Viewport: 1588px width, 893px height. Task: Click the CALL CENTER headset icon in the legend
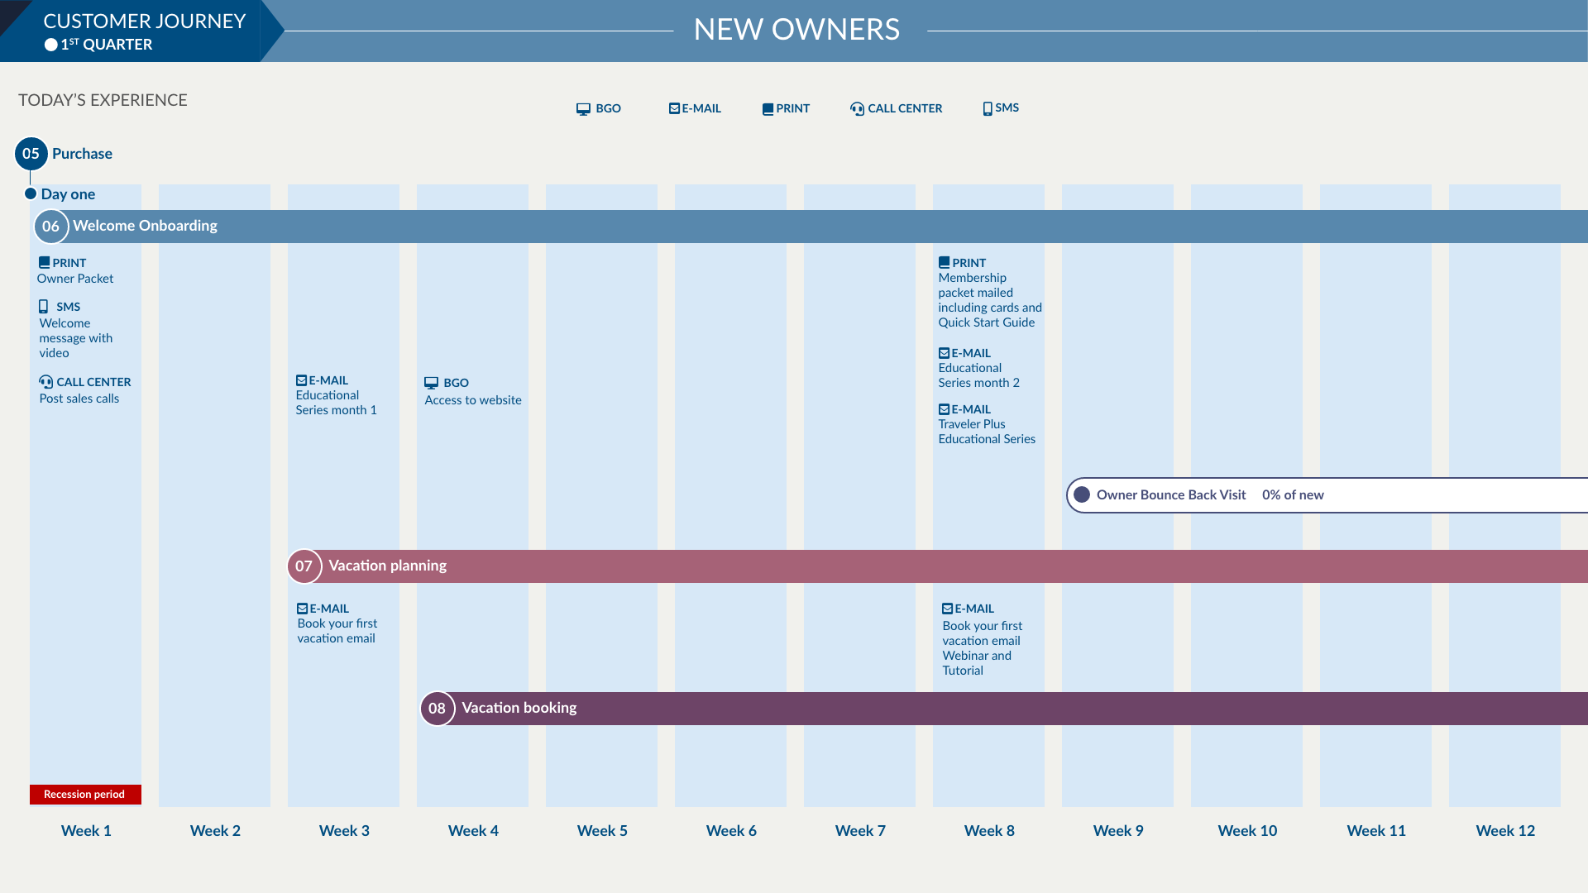pos(857,108)
